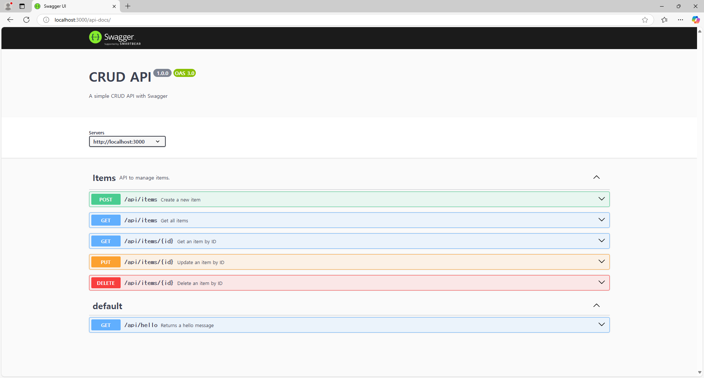
Task: Click the /api/hello path text
Action: 141,325
